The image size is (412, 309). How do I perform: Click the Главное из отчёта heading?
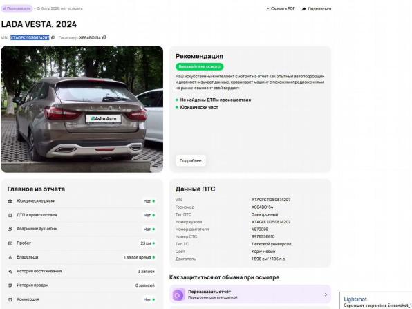[x=36, y=189]
